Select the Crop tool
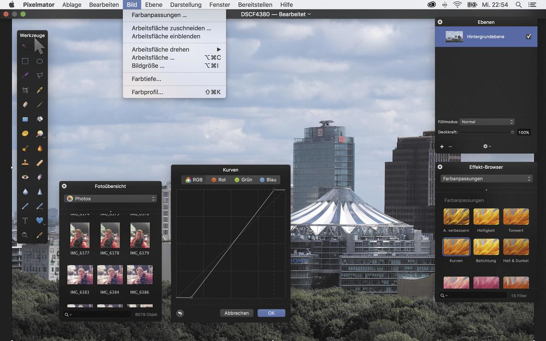Image resolution: width=546 pixels, height=341 pixels. pos(25,90)
